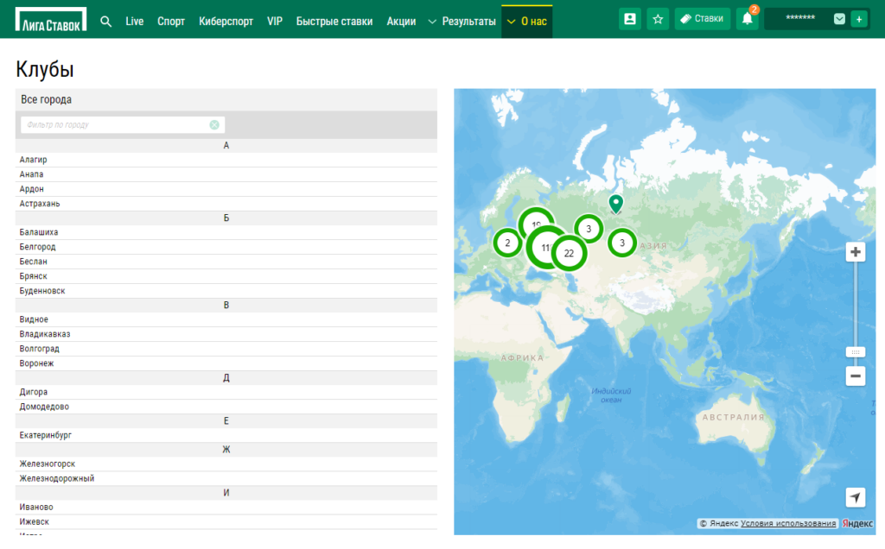Select city Беслан
The image size is (885, 549).
[226, 262]
